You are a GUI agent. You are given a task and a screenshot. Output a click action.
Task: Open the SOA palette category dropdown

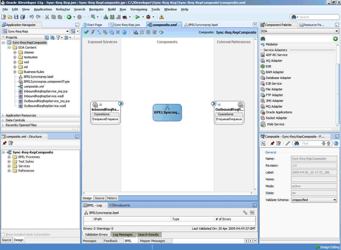coord(336,31)
